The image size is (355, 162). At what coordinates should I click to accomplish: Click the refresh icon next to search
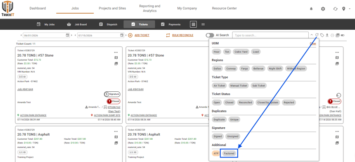317,35
